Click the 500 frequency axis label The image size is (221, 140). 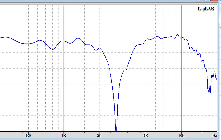[28, 135]
